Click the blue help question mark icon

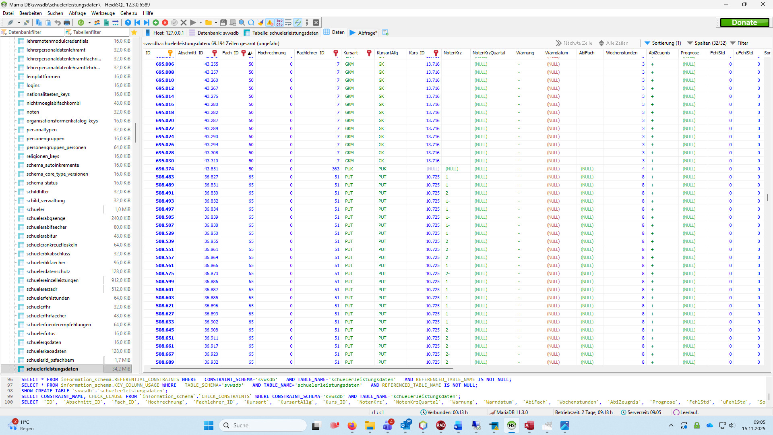pyautogui.click(x=128, y=23)
